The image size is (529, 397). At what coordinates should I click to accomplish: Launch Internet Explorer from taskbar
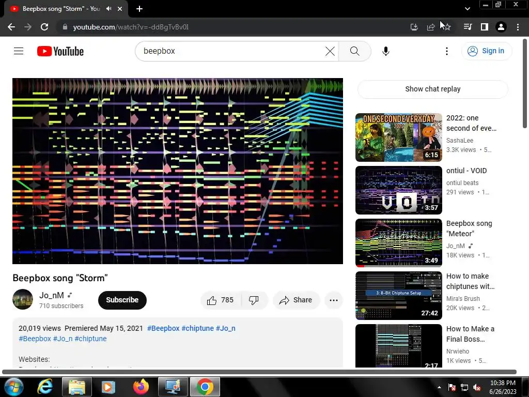pyautogui.click(x=45, y=387)
